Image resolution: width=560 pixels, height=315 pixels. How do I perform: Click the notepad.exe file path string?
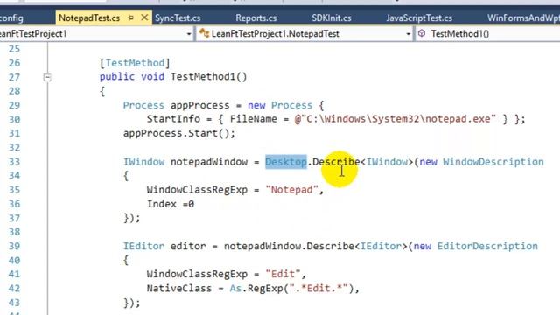point(395,119)
